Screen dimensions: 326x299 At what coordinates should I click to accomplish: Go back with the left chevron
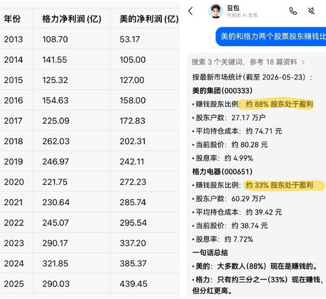190,11
